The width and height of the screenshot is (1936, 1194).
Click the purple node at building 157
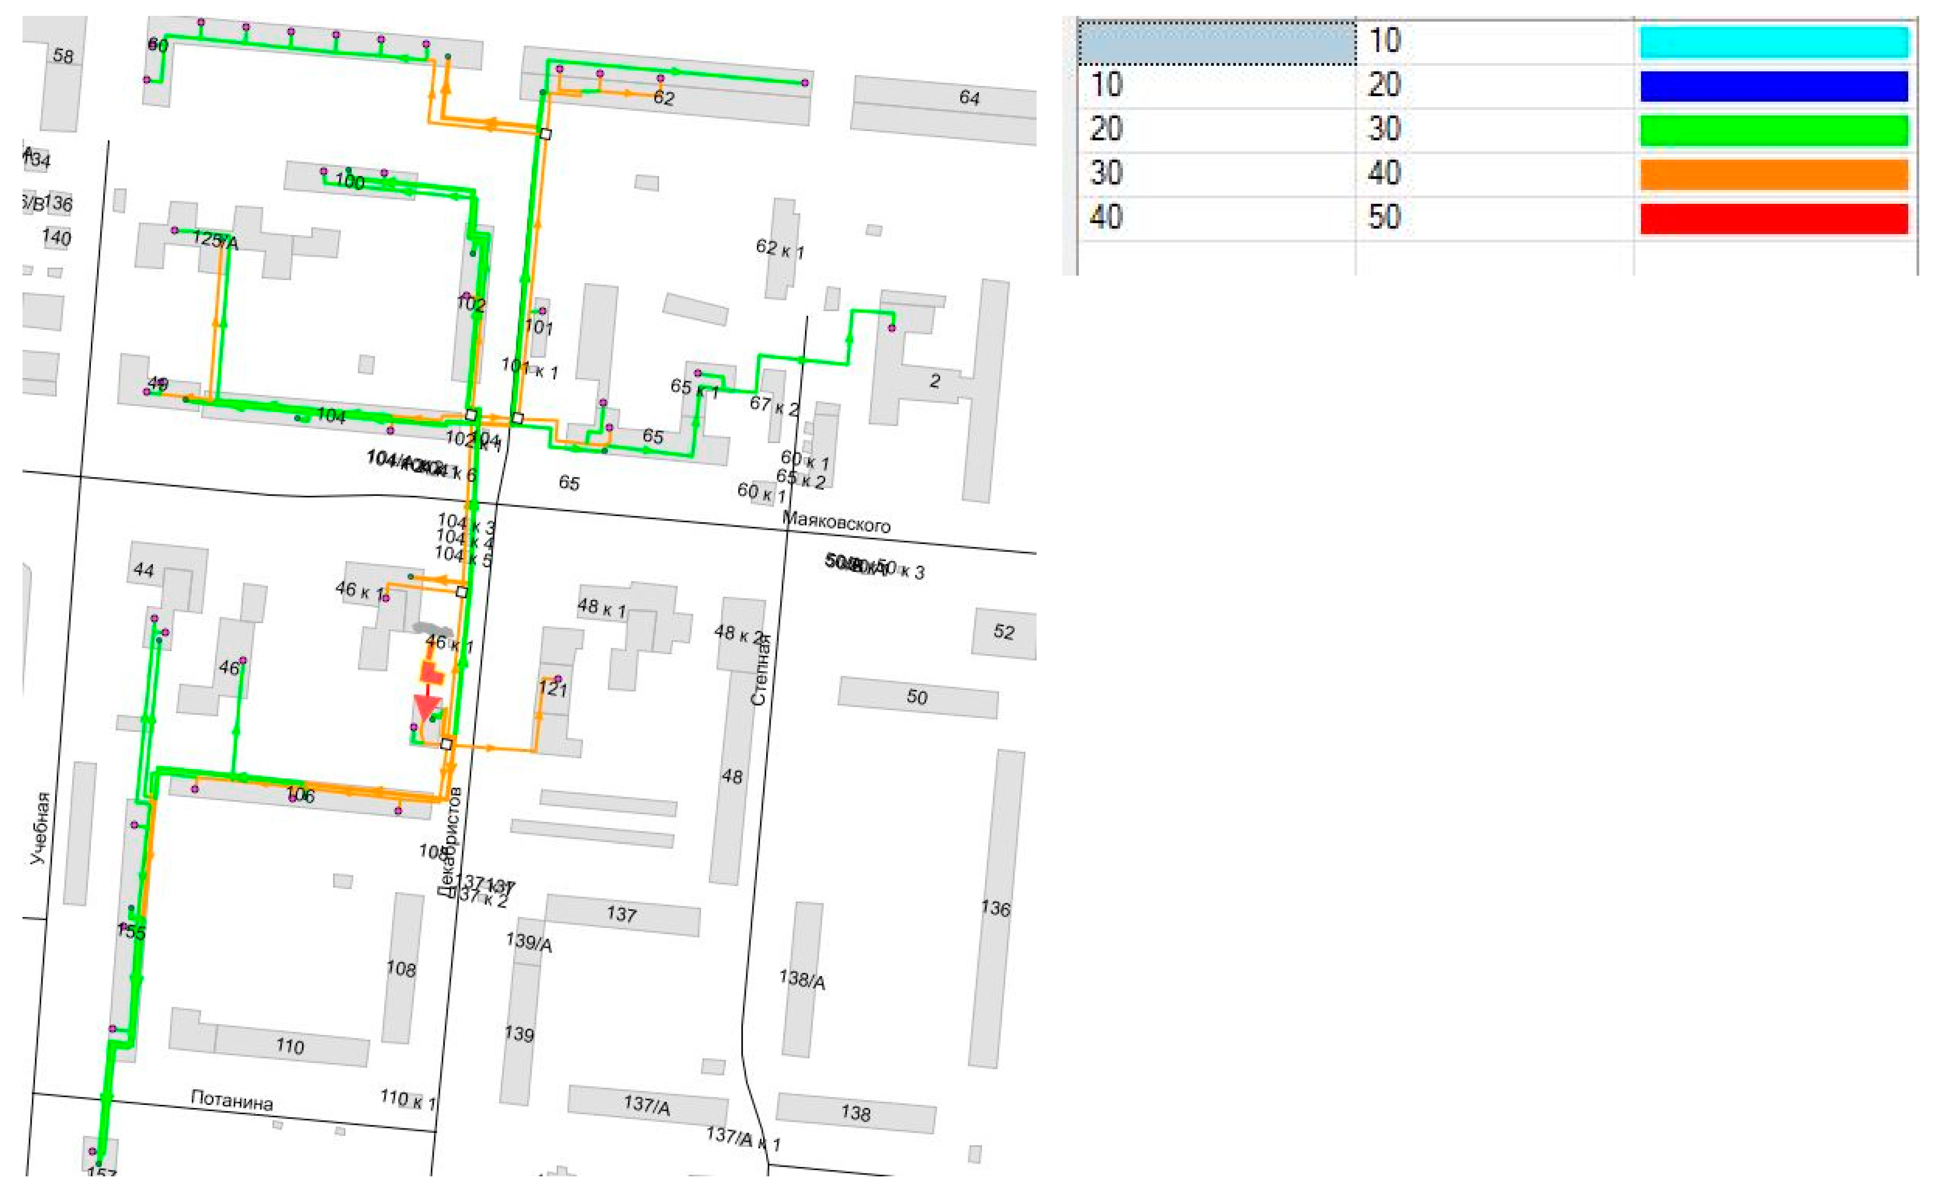tap(92, 1151)
